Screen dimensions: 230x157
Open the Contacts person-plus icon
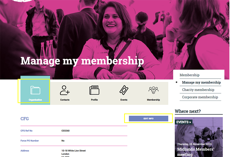tap(65, 90)
